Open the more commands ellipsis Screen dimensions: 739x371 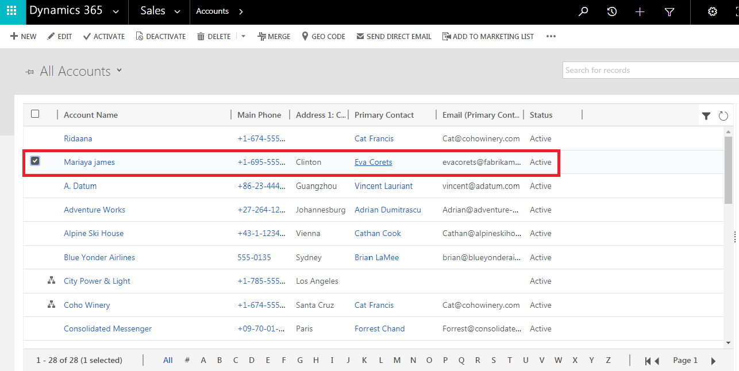click(551, 36)
